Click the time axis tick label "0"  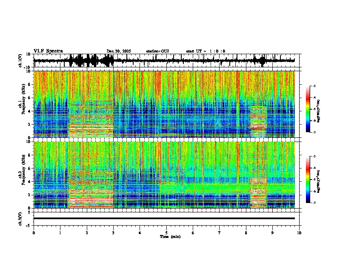[x=34, y=233]
